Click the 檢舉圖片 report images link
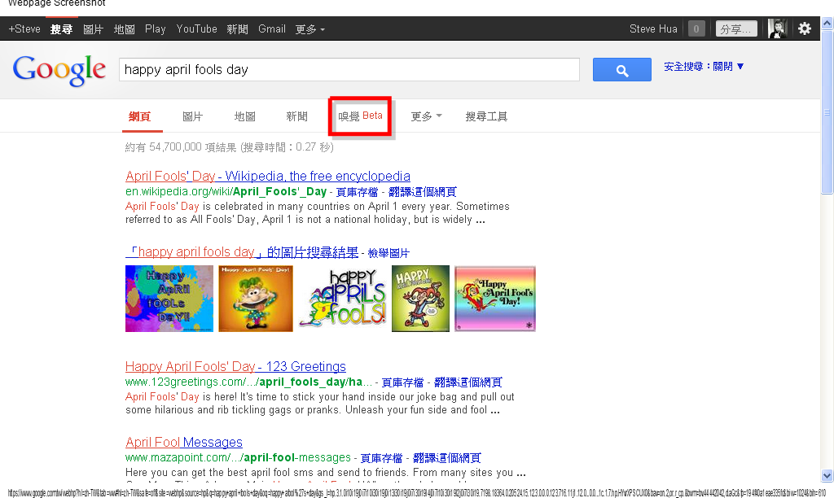The height and width of the screenshot is (498, 834). 388,253
